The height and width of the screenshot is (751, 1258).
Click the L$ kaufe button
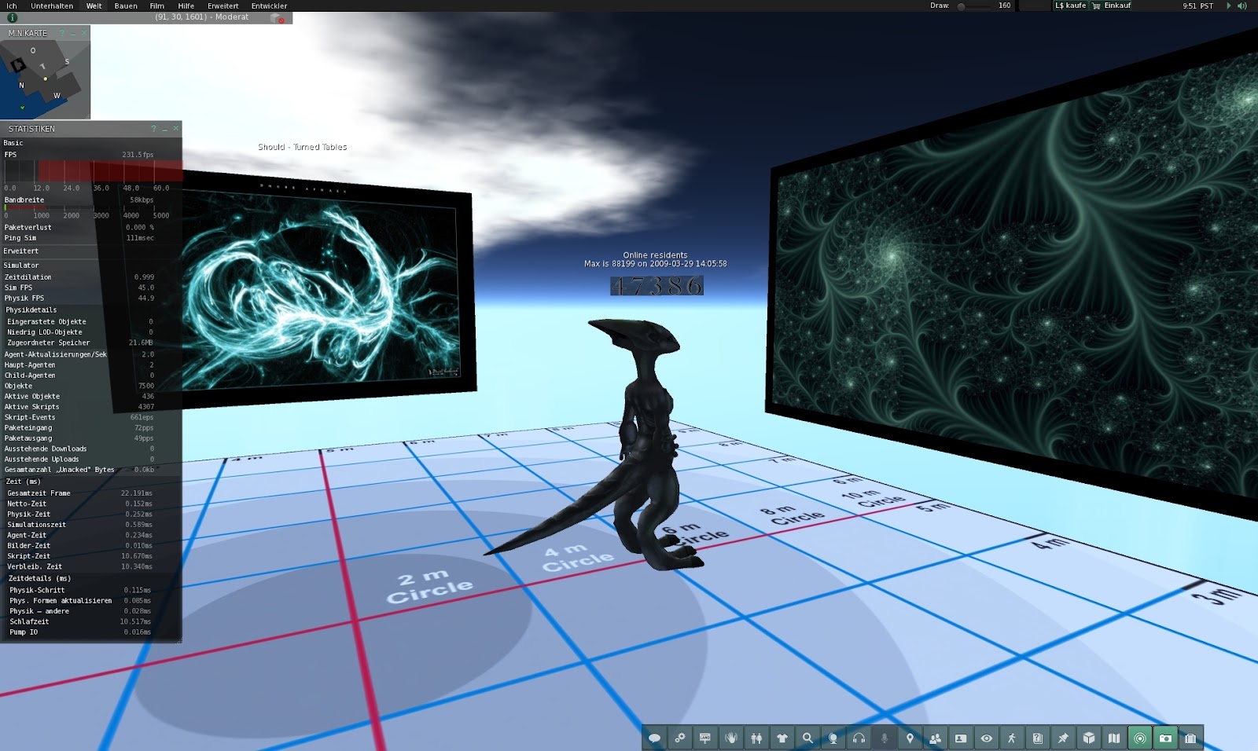1069,5
